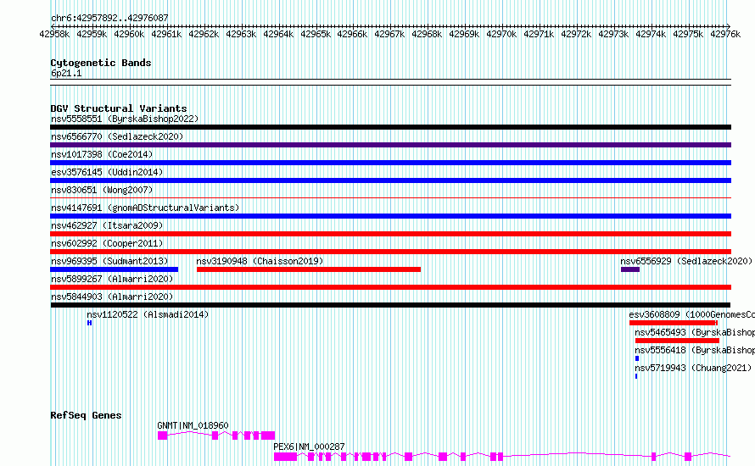
Task: Open nsv1017398 (Coe2014) variant label
Action: [x=102, y=154]
